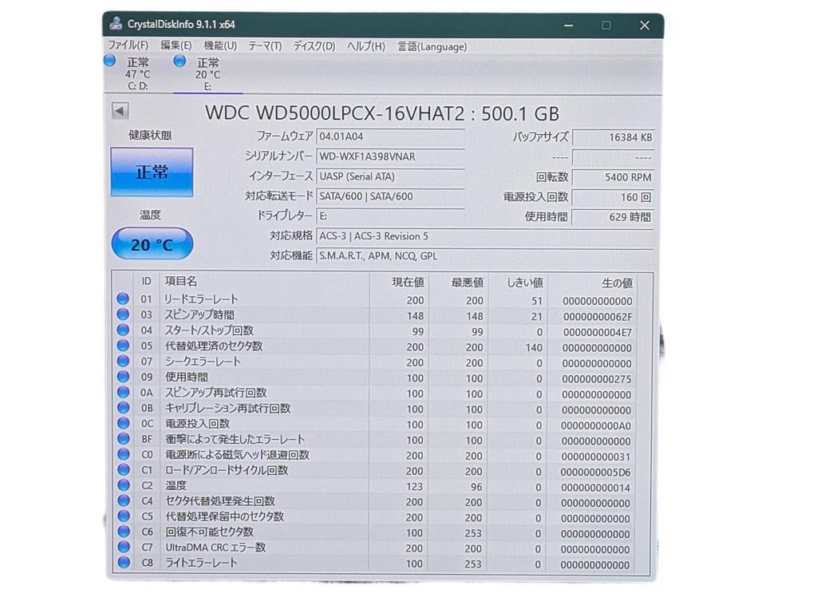The image size is (817, 613).
Task: Click the 現在値 column header
Action: point(399,282)
